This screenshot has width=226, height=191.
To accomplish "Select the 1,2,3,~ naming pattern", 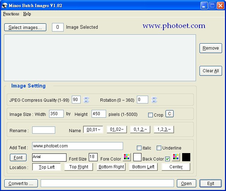I will pos(164,129).
